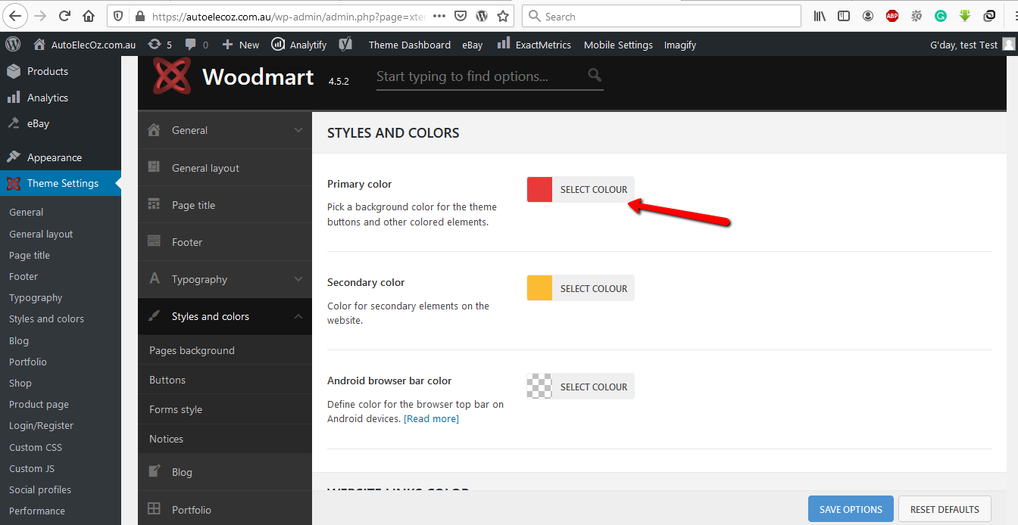1018x525 pixels.
Task: Open the Firefox account icon
Action: pos(868,16)
